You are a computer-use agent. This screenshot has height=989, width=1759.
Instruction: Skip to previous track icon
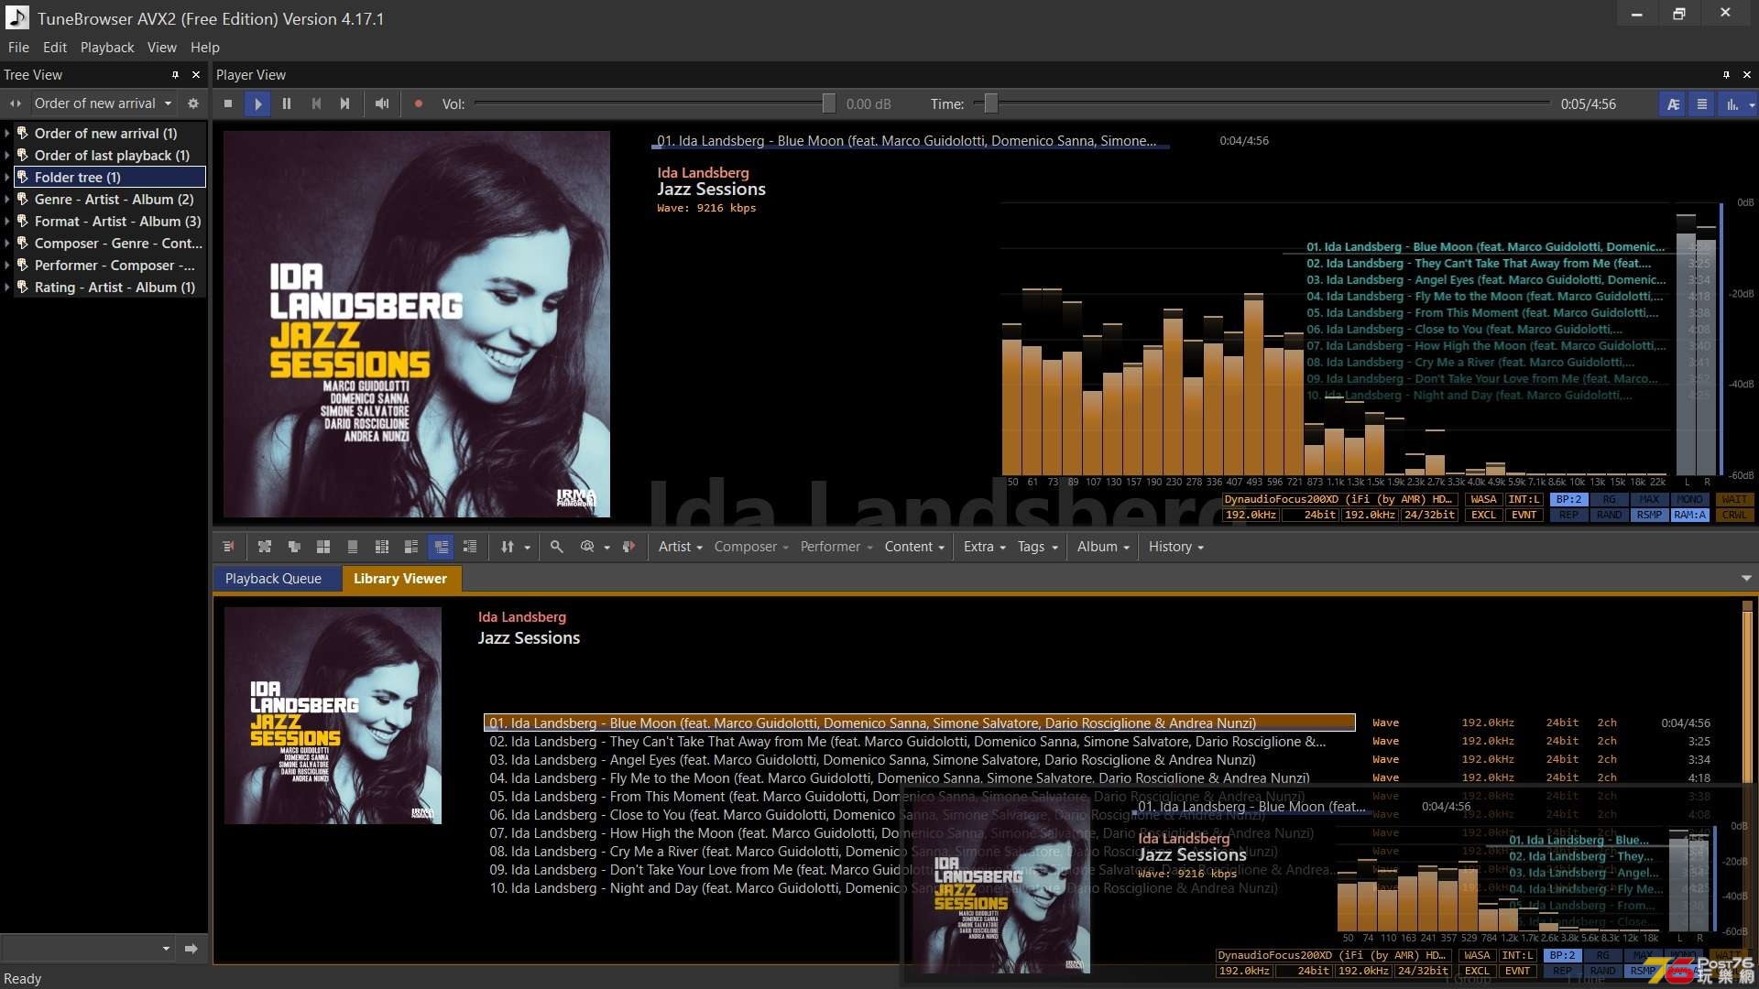316,103
